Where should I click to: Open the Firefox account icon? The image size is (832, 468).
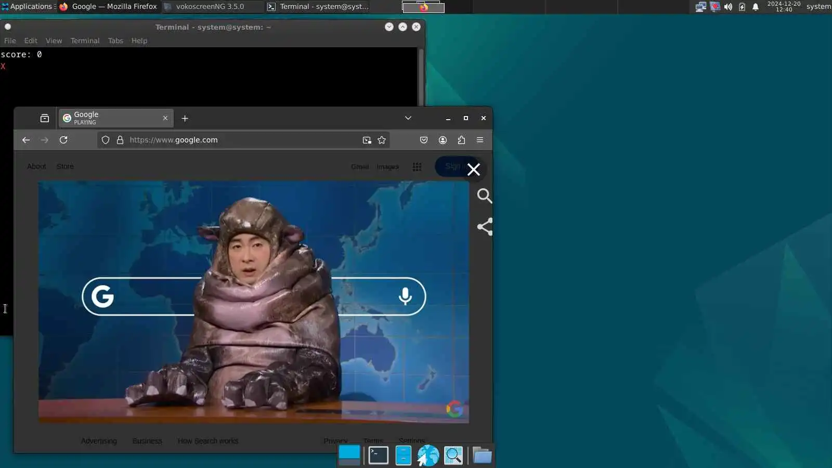[443, 140]
